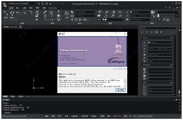Click the Text tool large icon

pos(66,13)
